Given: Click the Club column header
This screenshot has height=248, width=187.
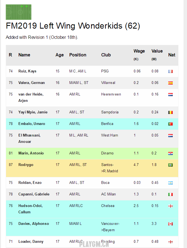Looking at the screenshot, I should [x=106, y=55].
